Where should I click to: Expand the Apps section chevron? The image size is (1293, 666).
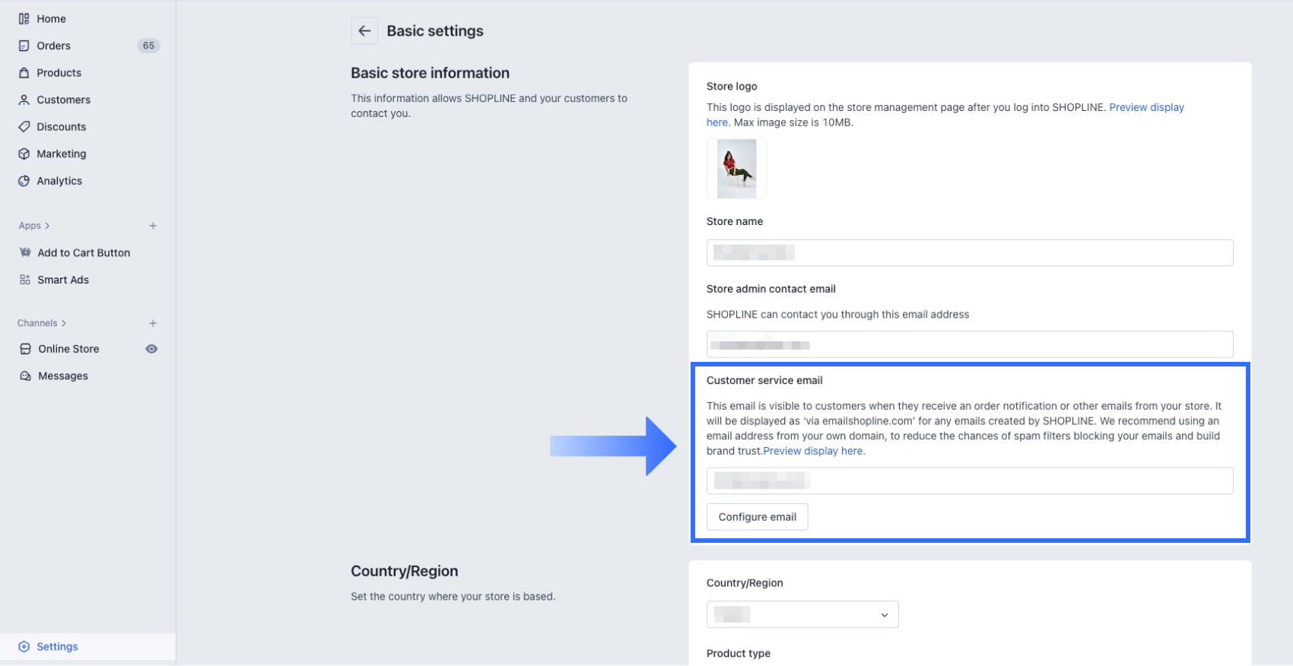47,226
